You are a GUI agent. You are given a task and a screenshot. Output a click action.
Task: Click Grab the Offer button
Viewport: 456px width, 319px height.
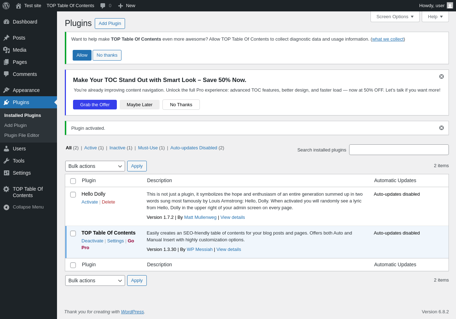pyautogui.click(x=95, y=105)
